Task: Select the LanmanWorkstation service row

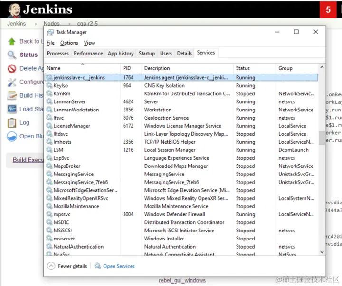Action: click(181, 110)
